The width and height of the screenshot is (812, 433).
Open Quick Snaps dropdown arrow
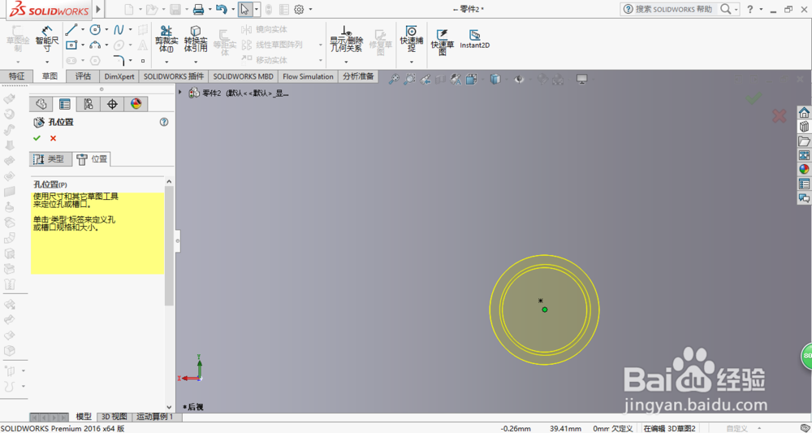tap(412, 62)
